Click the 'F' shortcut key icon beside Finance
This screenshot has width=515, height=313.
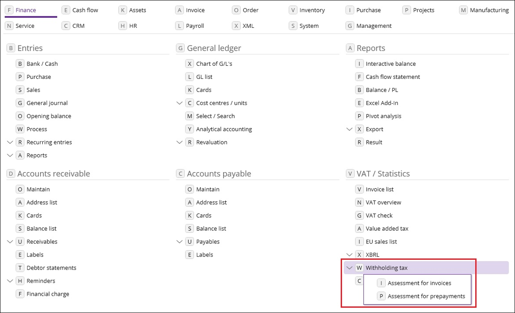[10, 10]
